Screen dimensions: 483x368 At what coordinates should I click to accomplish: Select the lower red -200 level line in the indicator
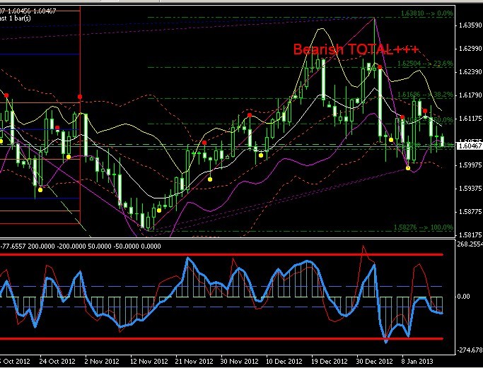221,339
